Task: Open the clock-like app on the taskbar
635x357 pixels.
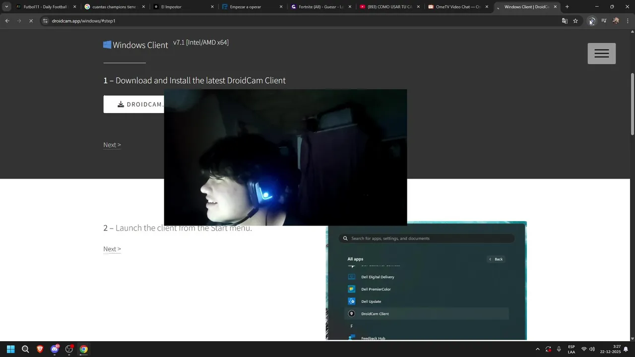Action: tap(69, 349)
